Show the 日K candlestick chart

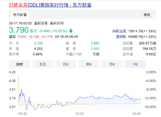click(x=66, y=64)
